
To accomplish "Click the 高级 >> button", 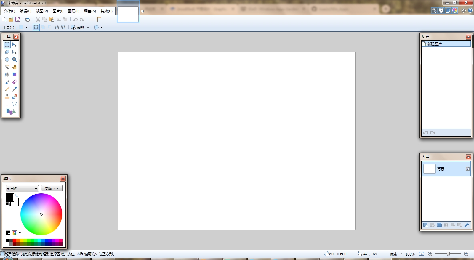I will point(52,188).
